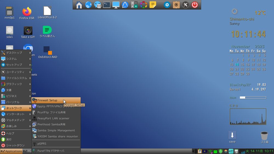The height and width of the screenshot is (154, 274).
Task: Open the chat bubbles app in dock
Action: pos(98,5)
